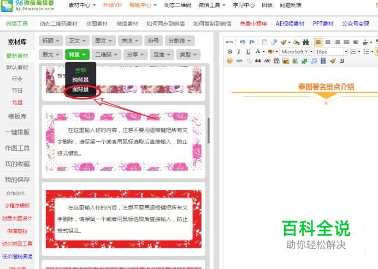Viewport: 378px width, 269px height.
Task: Insert emoticon smiley
Action: click(x=230, y=61)
